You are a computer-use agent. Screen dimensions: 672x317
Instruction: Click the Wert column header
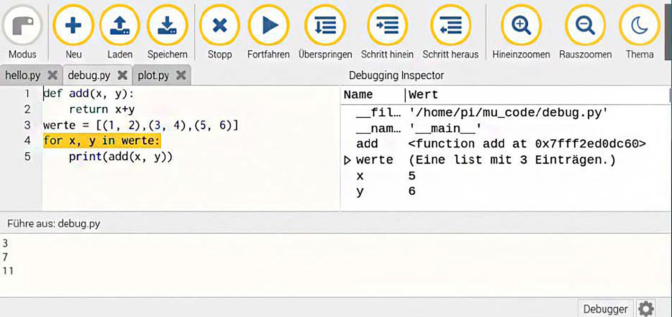[x=423, y=94]
